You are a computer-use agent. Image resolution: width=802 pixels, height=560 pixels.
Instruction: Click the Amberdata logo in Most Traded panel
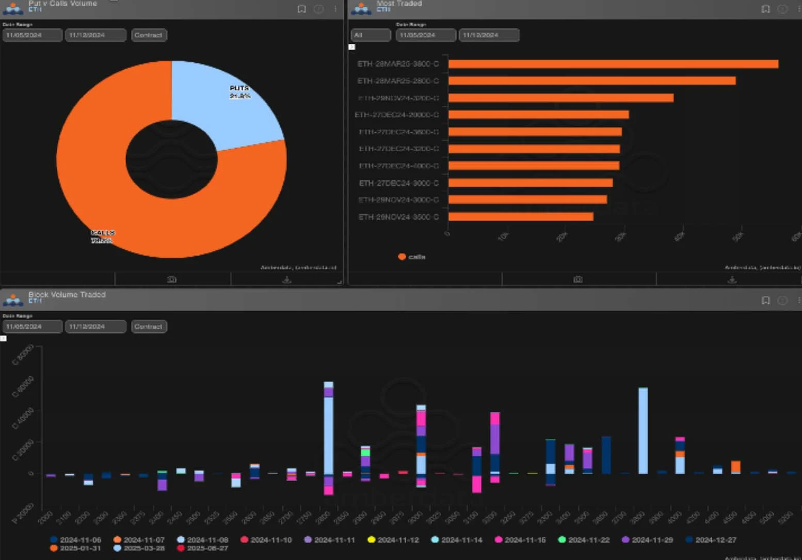[x=361, y=8]
